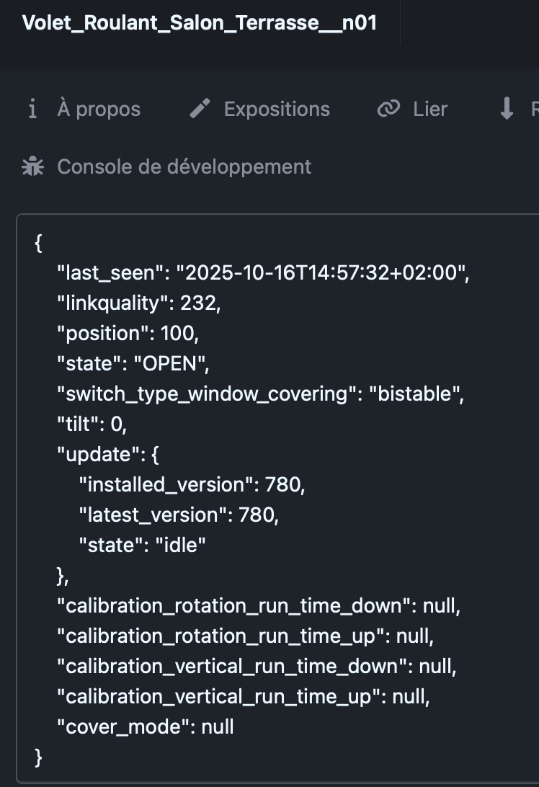The width and height of the screenshot is (539, 787).
Task: Click the chain-link icon for Lier
Action: [x=388, y=110]
